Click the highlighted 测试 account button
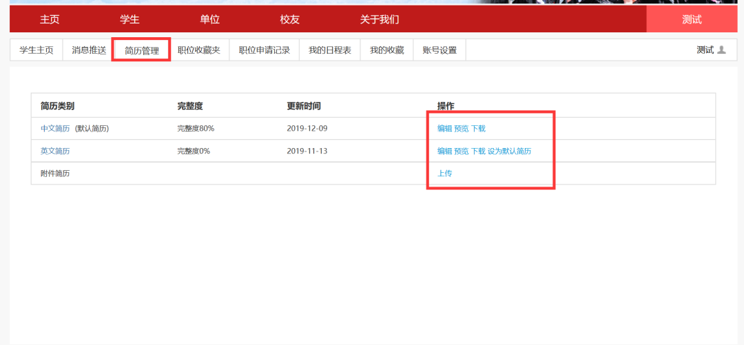744x345 pixels. tap(691, 19)
